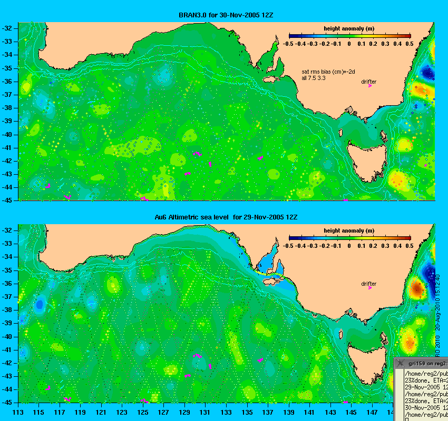Click the 0.5 tick label on BRAN3.0 color bar
Image resolution: width=448 pixels, height=421 pixels.
[x=410, y=44]
